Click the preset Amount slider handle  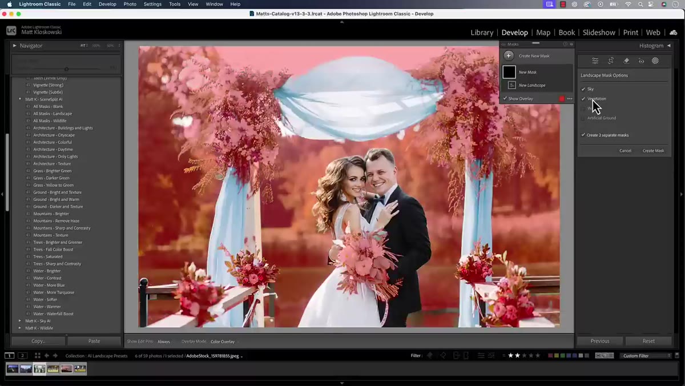[66, 69]
